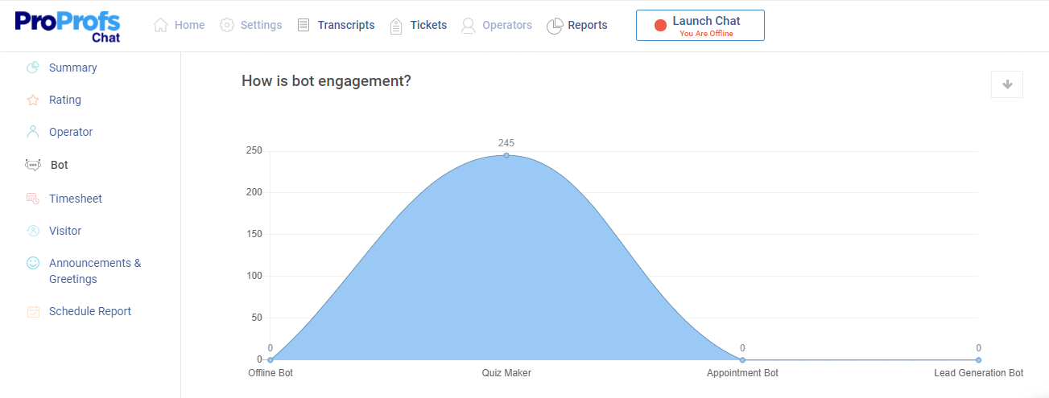Viewport: 1049px width, 398px height.
Task: Open the Tickets tab
Action: coord(428,25)
